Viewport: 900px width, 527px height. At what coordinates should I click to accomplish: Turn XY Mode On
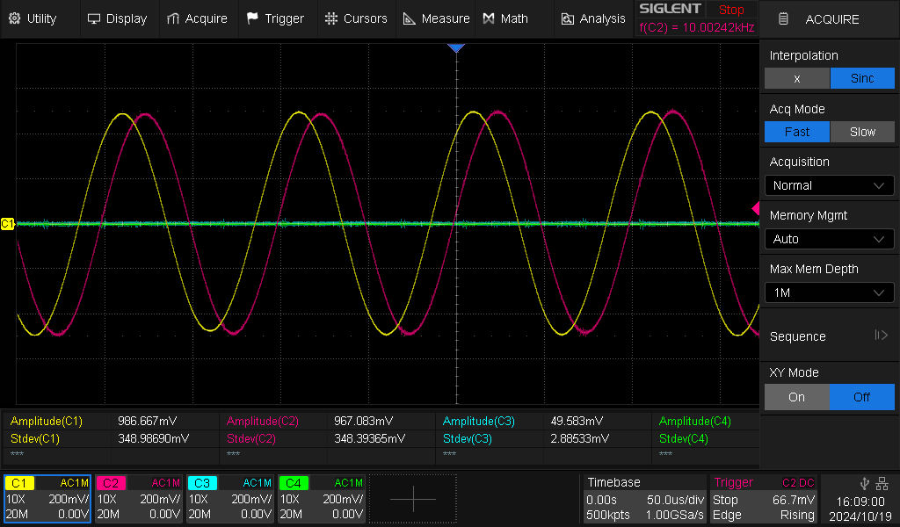click(796, 397)
